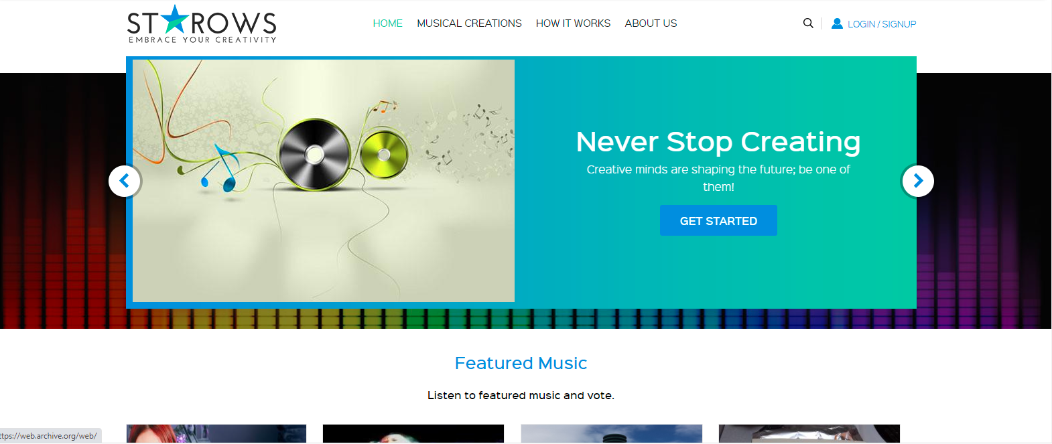Click the Never Stop Creating heading
The image size is (1052, 444).
(718, 141)
